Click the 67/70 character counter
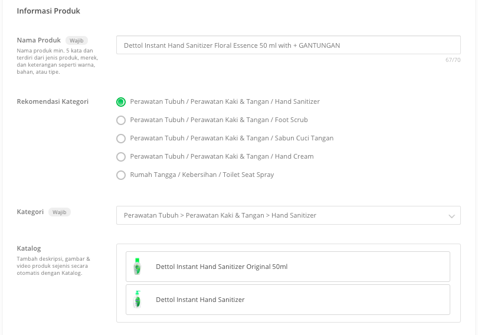The width and height of the screenshot is (478, 335). coord(453,60)
